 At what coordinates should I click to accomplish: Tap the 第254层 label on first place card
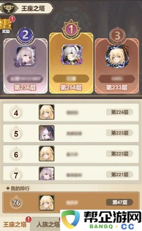pos(71,88)
